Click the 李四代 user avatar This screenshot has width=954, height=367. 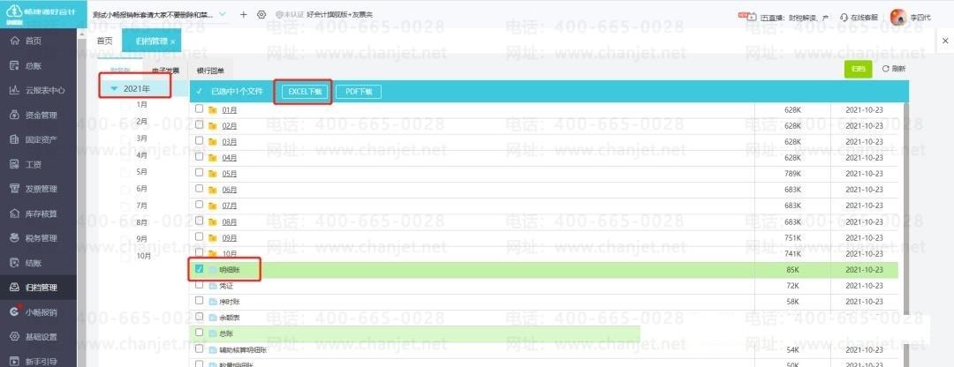897,17
